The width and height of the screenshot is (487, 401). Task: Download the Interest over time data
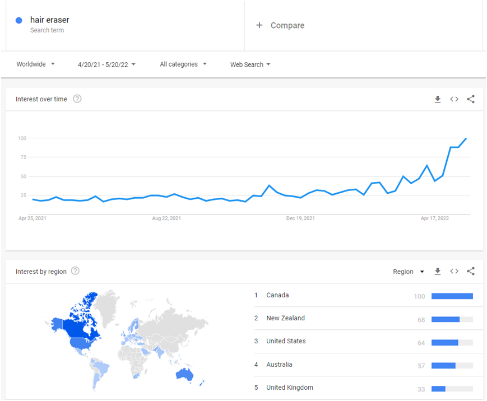pos(438,99)
